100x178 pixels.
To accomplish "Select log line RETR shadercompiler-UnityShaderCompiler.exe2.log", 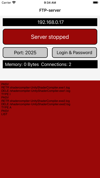I will point(35,101).
